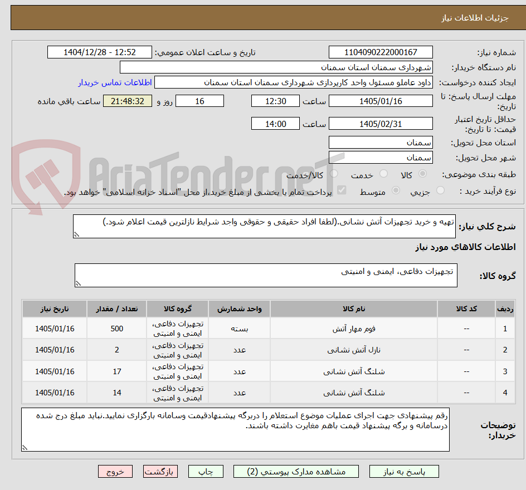
Task: Select the کالا radio button
Action: click(x=423, y=174)
